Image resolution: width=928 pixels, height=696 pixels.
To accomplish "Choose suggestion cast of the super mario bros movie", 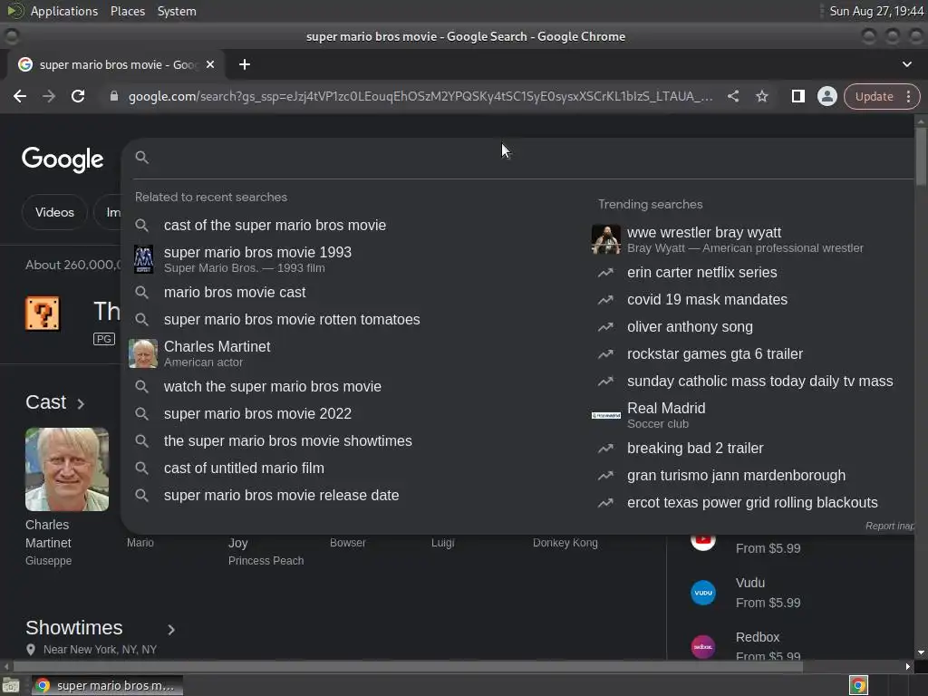I will pyautogui.click(x=275, y=226).
